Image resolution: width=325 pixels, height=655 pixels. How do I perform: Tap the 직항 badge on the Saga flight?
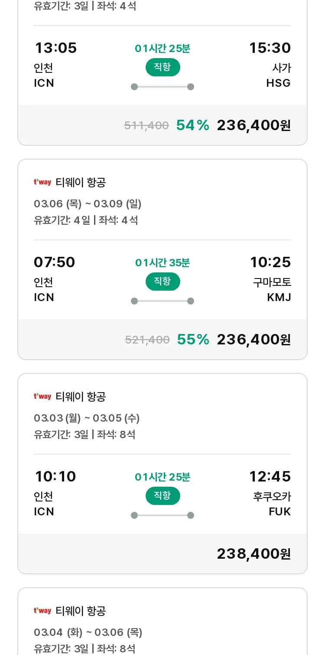pyautogui.click(x=162, y=67)
